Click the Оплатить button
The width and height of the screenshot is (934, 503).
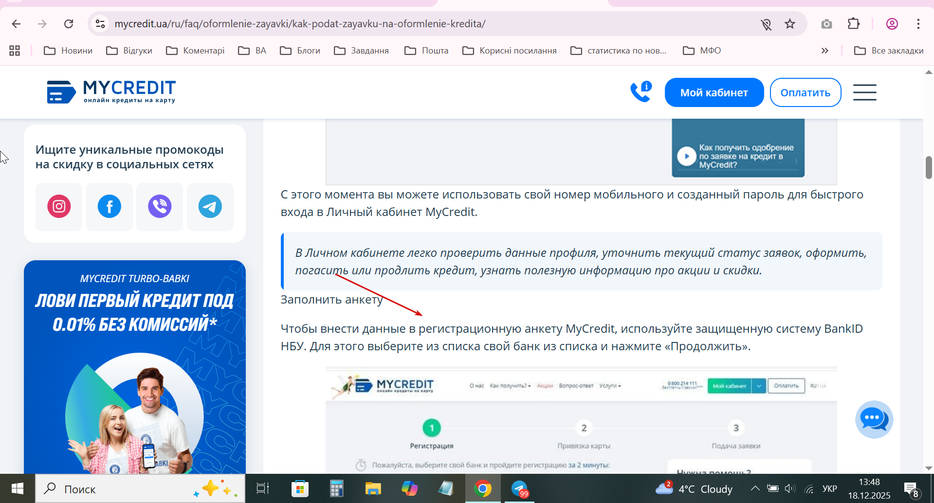[x=806, y=92]
